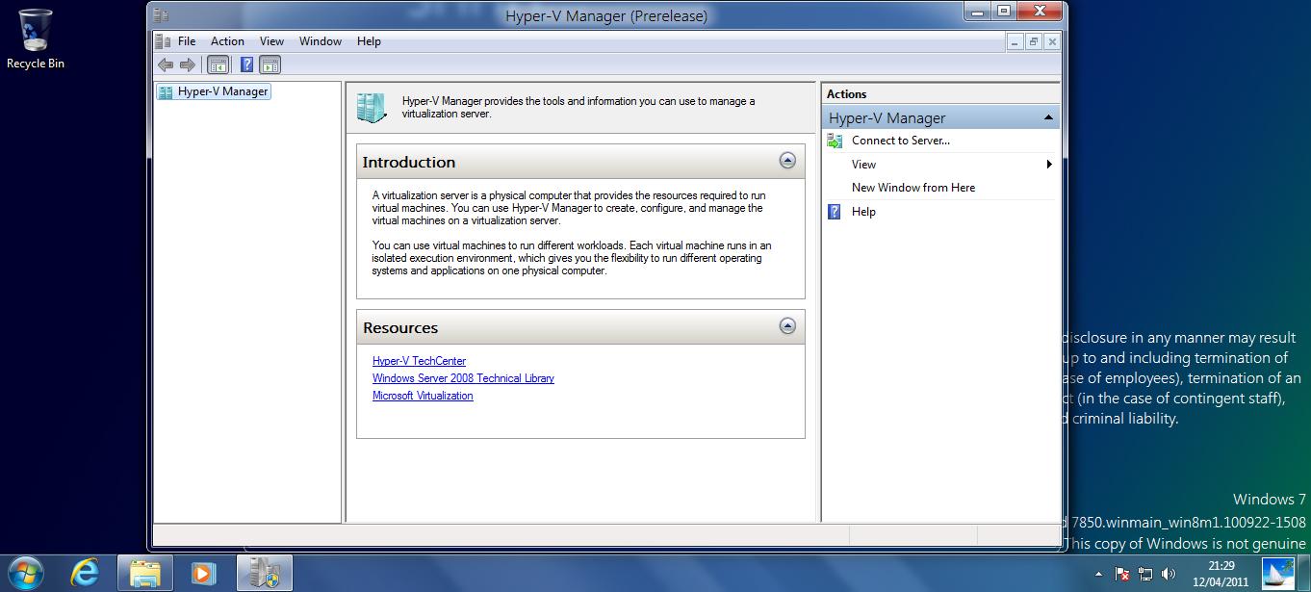Click the user picture tile on taskbar
This screenshot has height=592, width=1311.
pyautogui.click(x=1278, y=574)
